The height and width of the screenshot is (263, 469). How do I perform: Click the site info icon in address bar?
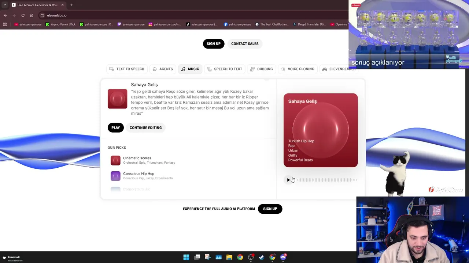pyautogui.click(x=42, y=15)
